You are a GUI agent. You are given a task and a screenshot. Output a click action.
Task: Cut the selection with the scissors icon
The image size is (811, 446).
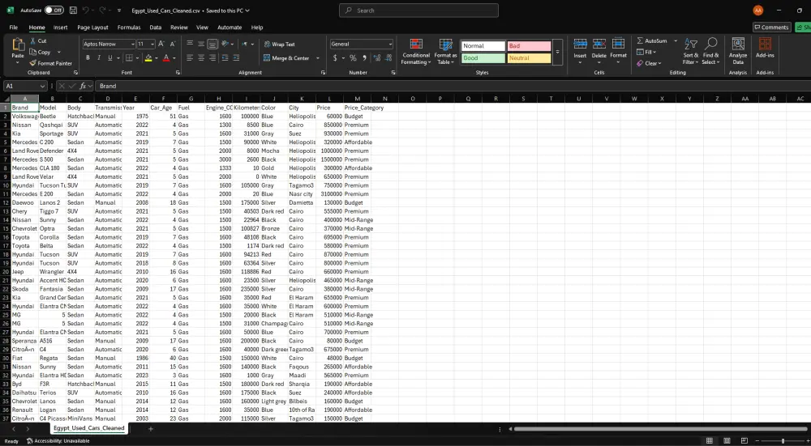tap(32, 40)
